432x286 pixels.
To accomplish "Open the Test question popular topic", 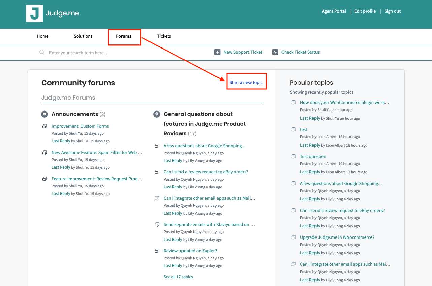I will click(x=313, y=157).
